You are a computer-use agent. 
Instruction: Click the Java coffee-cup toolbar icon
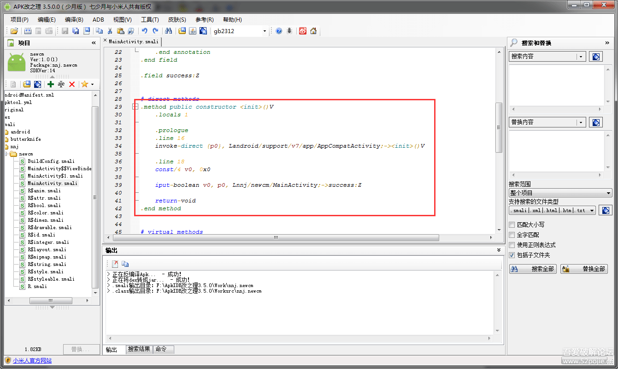[192, 31]
